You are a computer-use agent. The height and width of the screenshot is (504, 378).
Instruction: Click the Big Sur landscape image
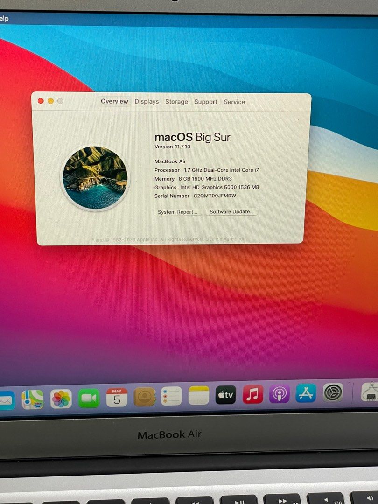95,177
